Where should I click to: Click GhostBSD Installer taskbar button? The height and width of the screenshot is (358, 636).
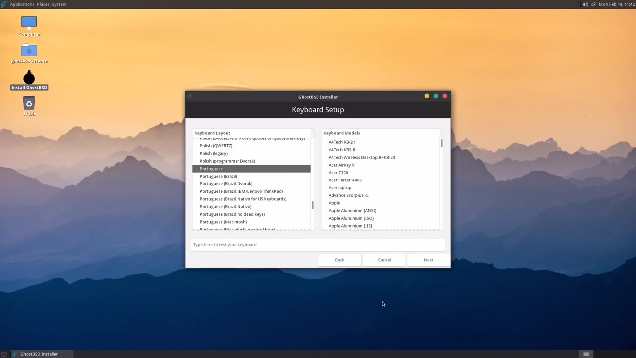click(x=41, y=354)
